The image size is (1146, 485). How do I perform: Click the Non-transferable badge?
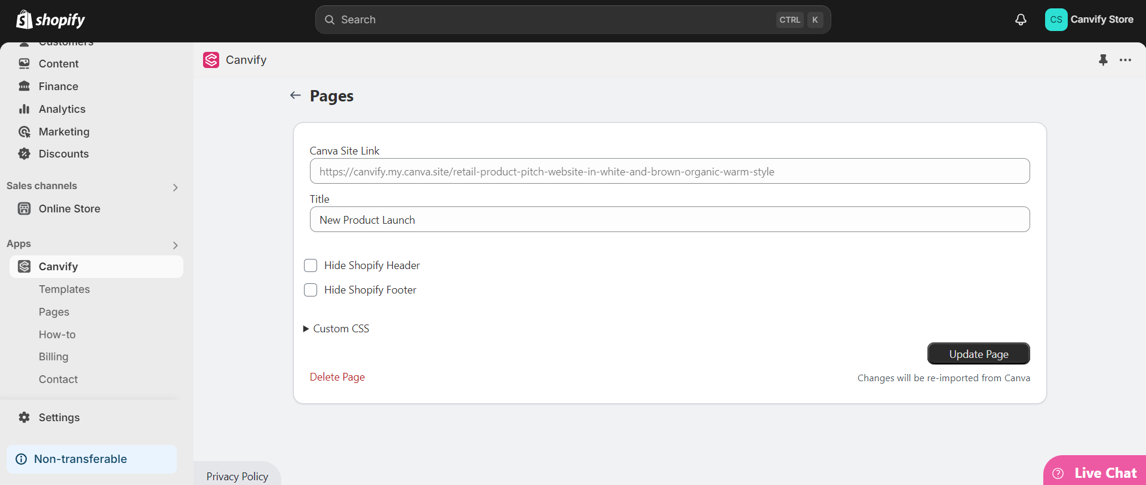click(x=91, y=459)
